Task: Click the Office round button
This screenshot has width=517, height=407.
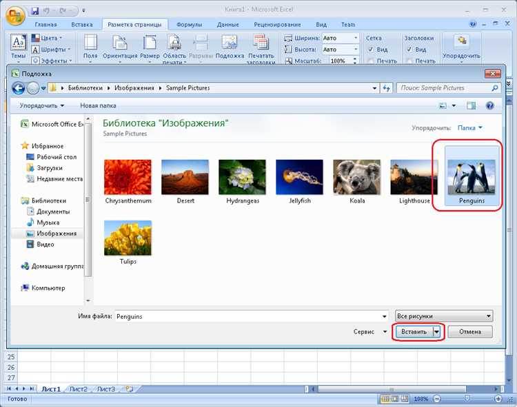Action: tap(15, 15)
